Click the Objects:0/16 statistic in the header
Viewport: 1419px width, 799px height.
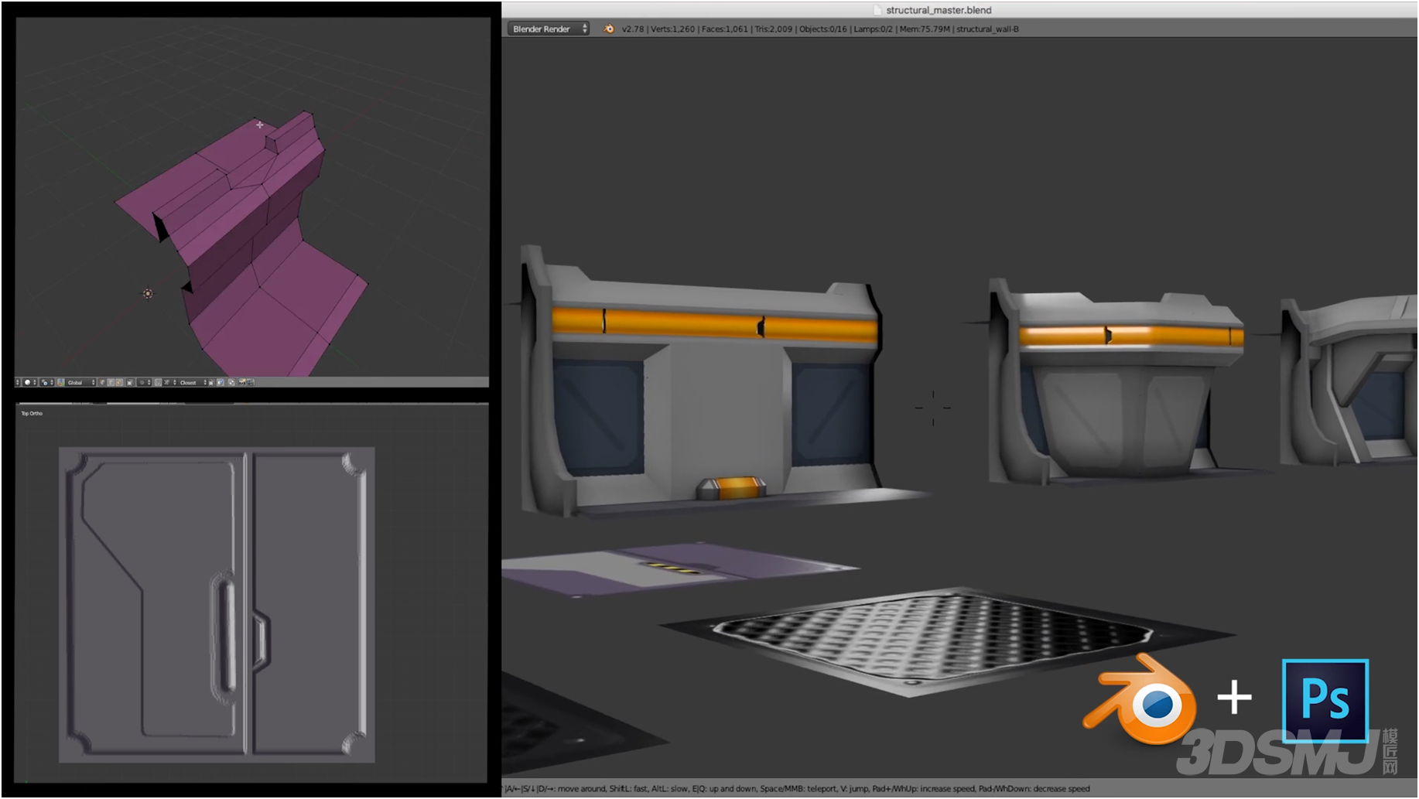click(823, 29)
